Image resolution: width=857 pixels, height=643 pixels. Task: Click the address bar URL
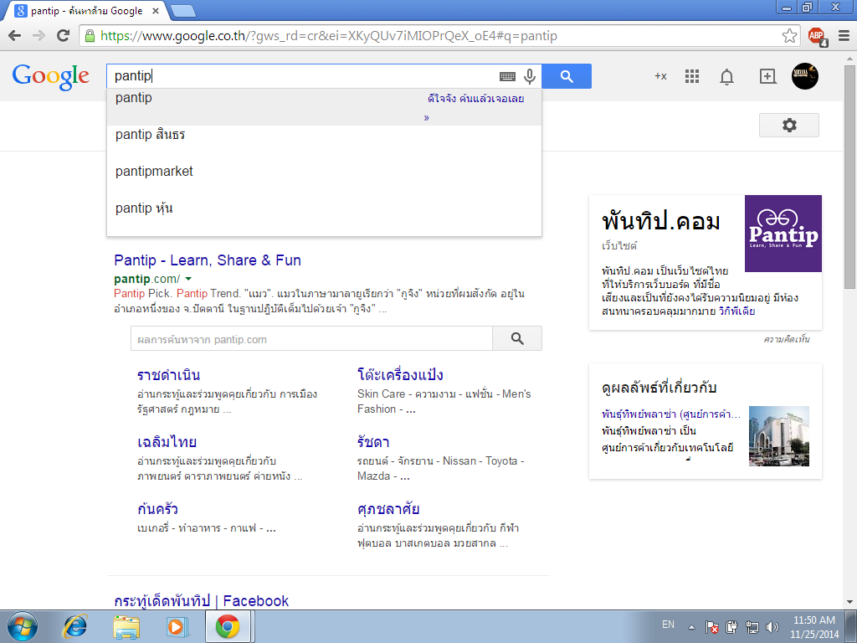pos(329,36)
